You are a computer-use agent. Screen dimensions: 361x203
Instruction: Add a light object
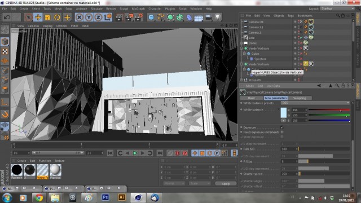pyautogui.click(x=218, y=17)
